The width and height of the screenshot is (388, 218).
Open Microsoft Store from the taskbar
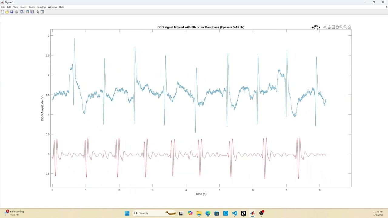coord(217,213)
